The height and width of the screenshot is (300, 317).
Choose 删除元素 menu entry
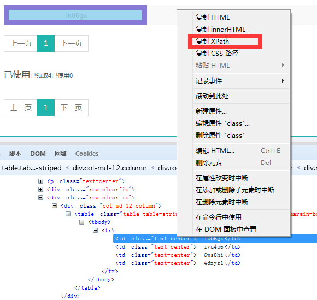(241, 163)
